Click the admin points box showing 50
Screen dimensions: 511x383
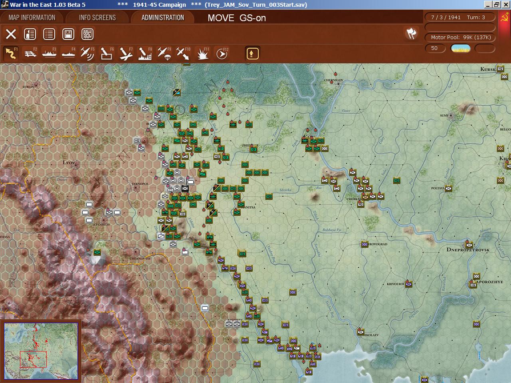point(435,48)
